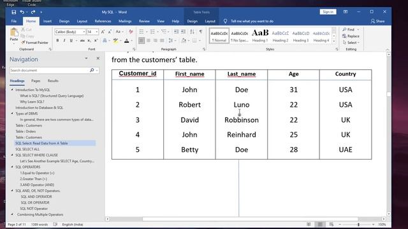Open ribbon display options

[346, 12]
